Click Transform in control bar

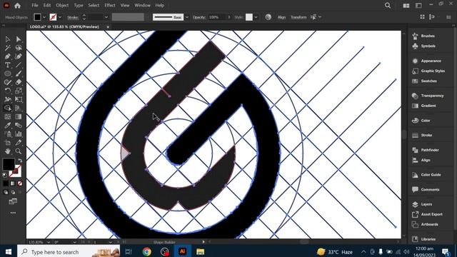click(x=298, y=17)
